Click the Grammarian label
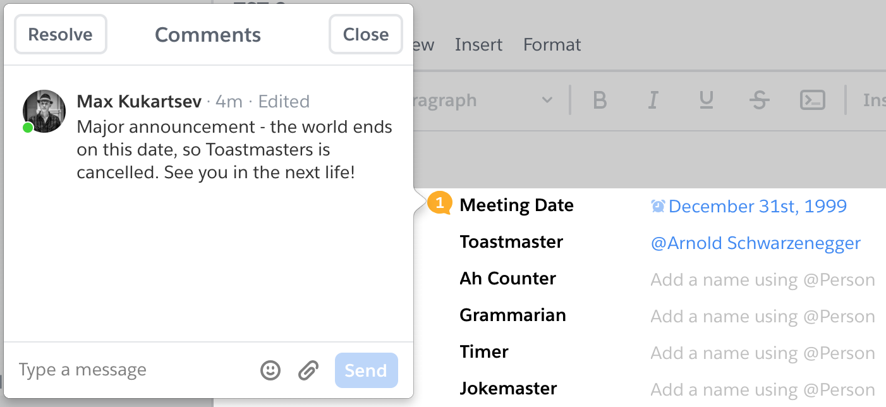 point(513,315)
